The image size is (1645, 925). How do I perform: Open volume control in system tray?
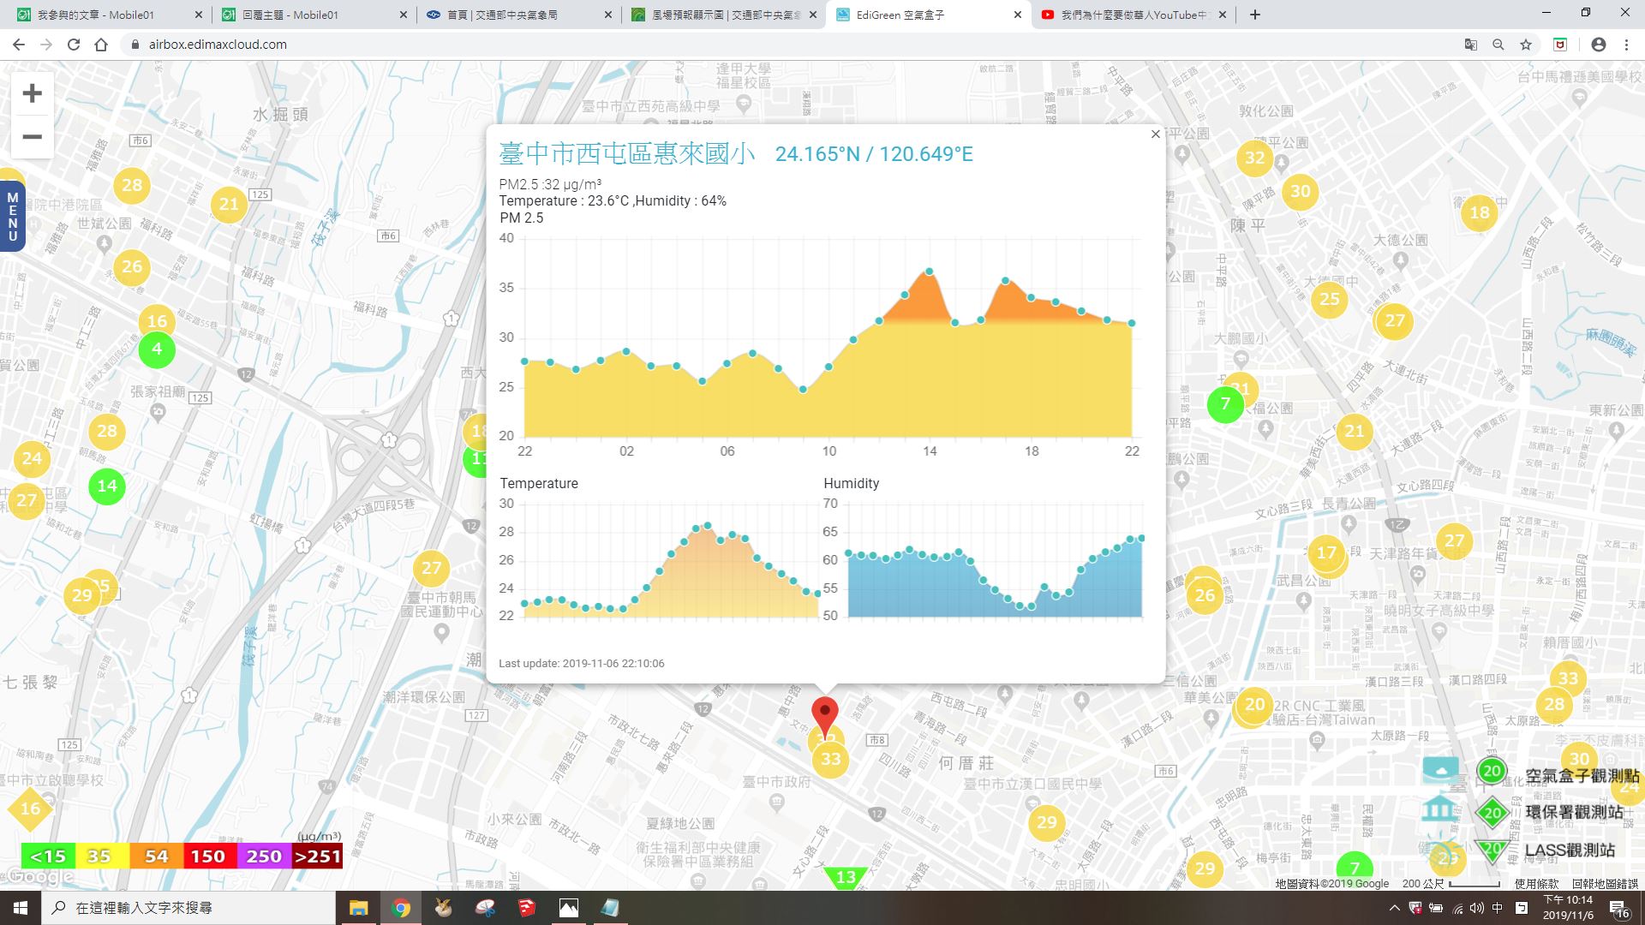point(1477,908)
